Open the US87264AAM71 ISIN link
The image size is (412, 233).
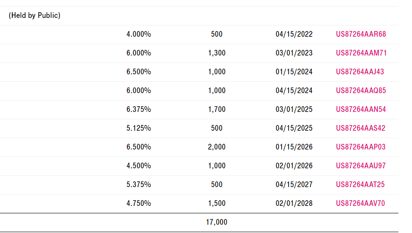coord(361,53)
